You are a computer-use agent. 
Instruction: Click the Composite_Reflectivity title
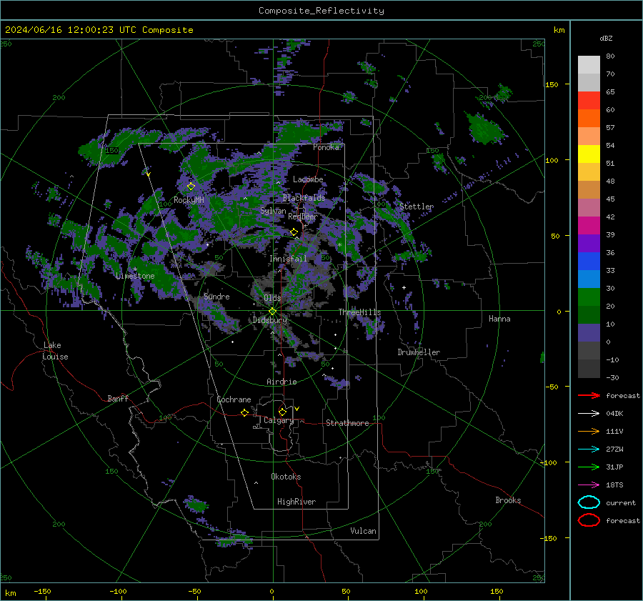(x=321, y=11)
